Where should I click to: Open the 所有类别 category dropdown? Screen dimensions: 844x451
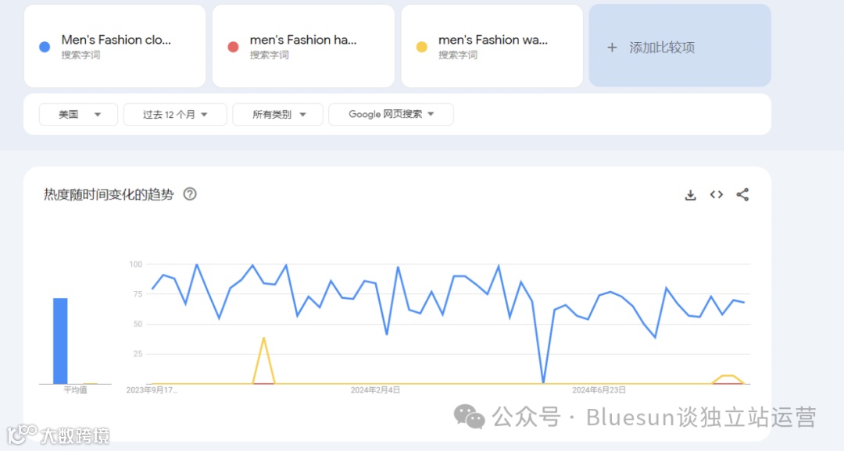277,115
